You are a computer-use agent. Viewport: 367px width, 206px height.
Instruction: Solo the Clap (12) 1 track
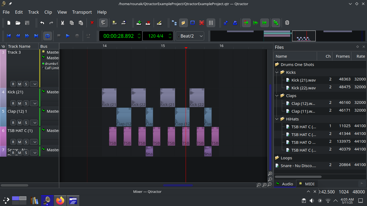click(26, 123)
